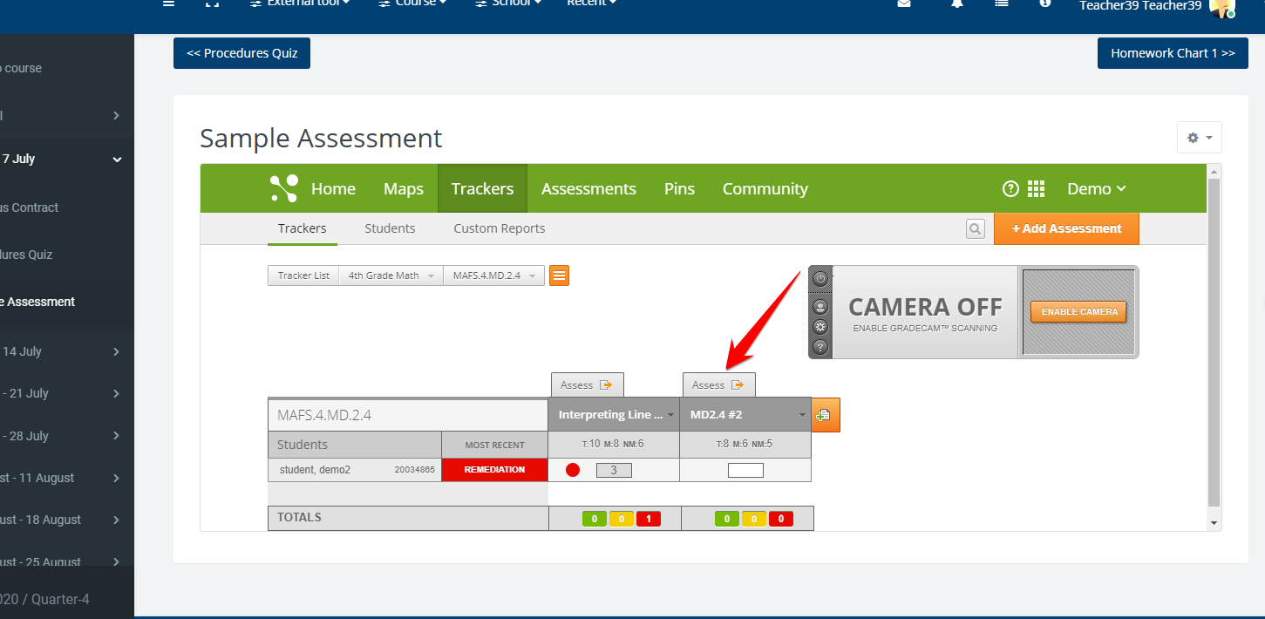Click the add column icon beside MD2.4 #2
Screen dimensions: 1265x619
[x=825, y=416]
